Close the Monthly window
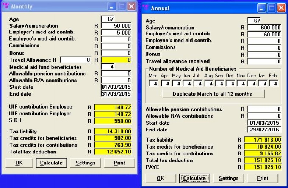This screenshot has width=288, height=188. [131, 6]
